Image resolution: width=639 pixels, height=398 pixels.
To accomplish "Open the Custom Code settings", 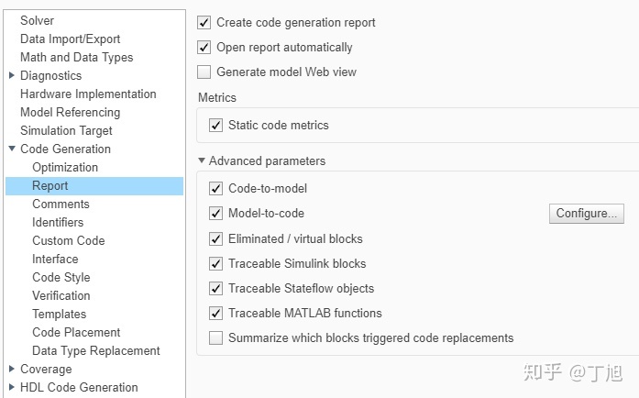I will pyautogui.click(x=69, y=240).
